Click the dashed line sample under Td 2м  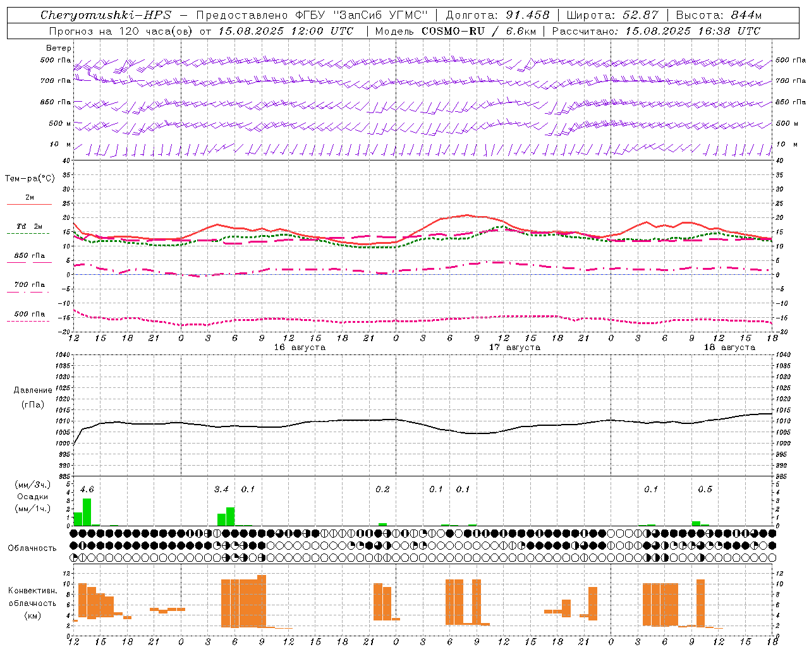coord(28,233)
